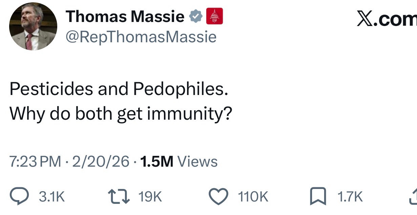Click the X.com logo text
This screenshot has height=215, width=417.
(387, 20)
